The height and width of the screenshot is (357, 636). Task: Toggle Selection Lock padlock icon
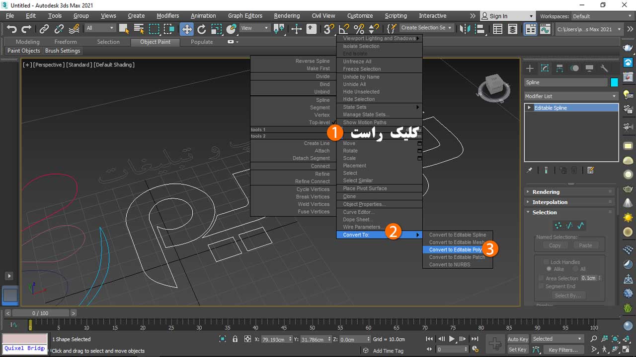pyautogui.click(x=235, y=339)
